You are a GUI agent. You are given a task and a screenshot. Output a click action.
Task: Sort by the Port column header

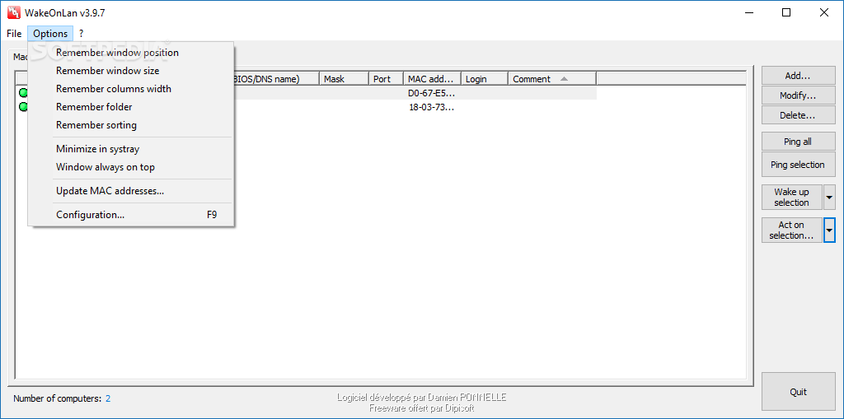point(386,79)
